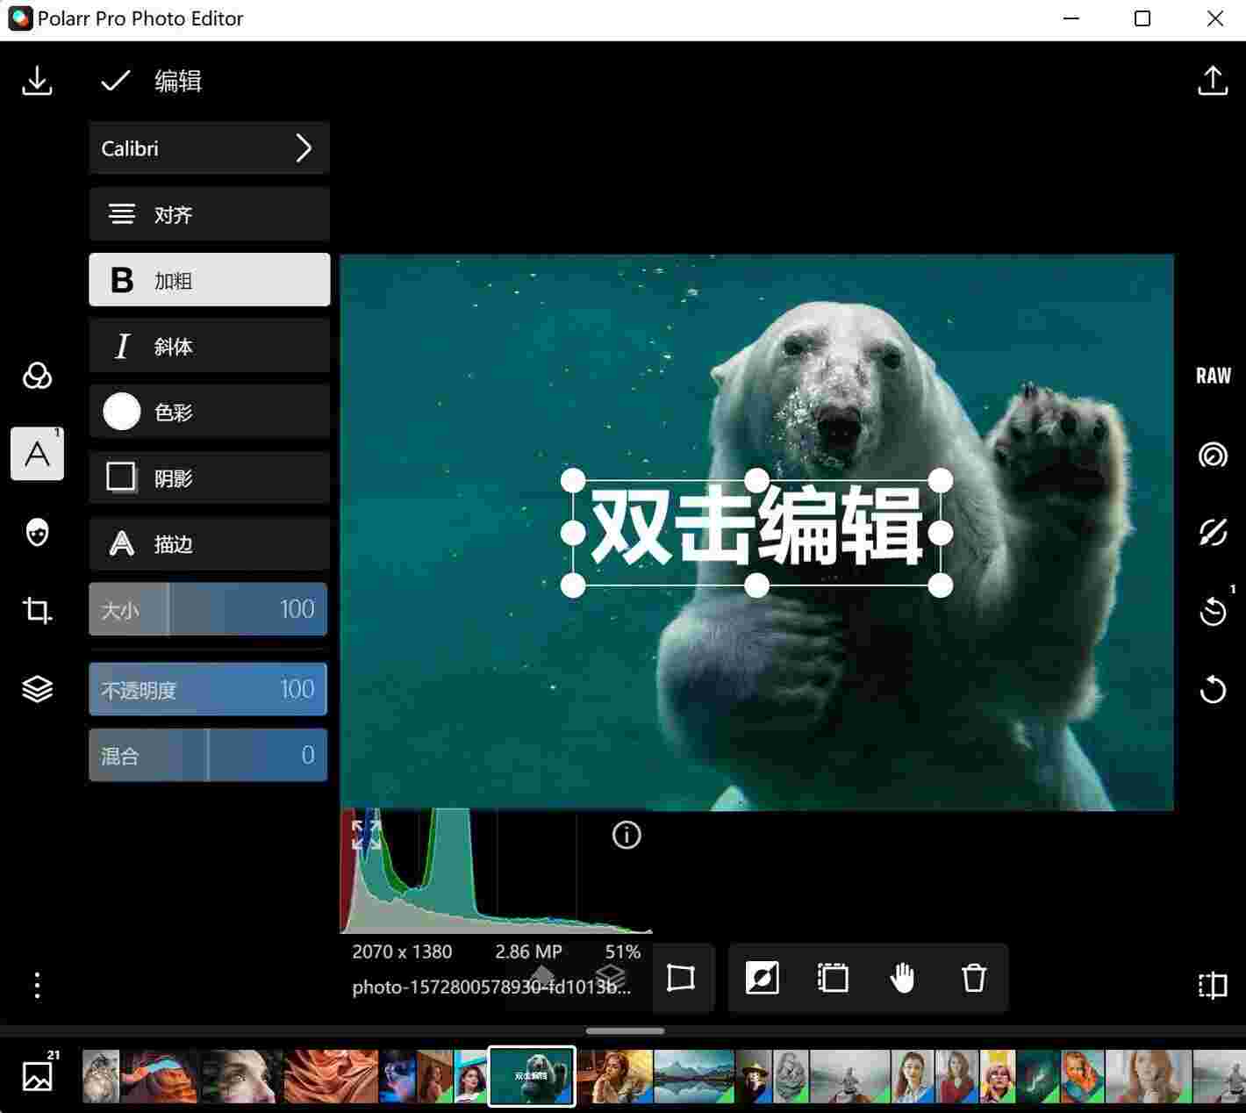Toggle bold formatting on the text
The width and height of the screenshot is (1246, 1113).
[x=209, y=280]
